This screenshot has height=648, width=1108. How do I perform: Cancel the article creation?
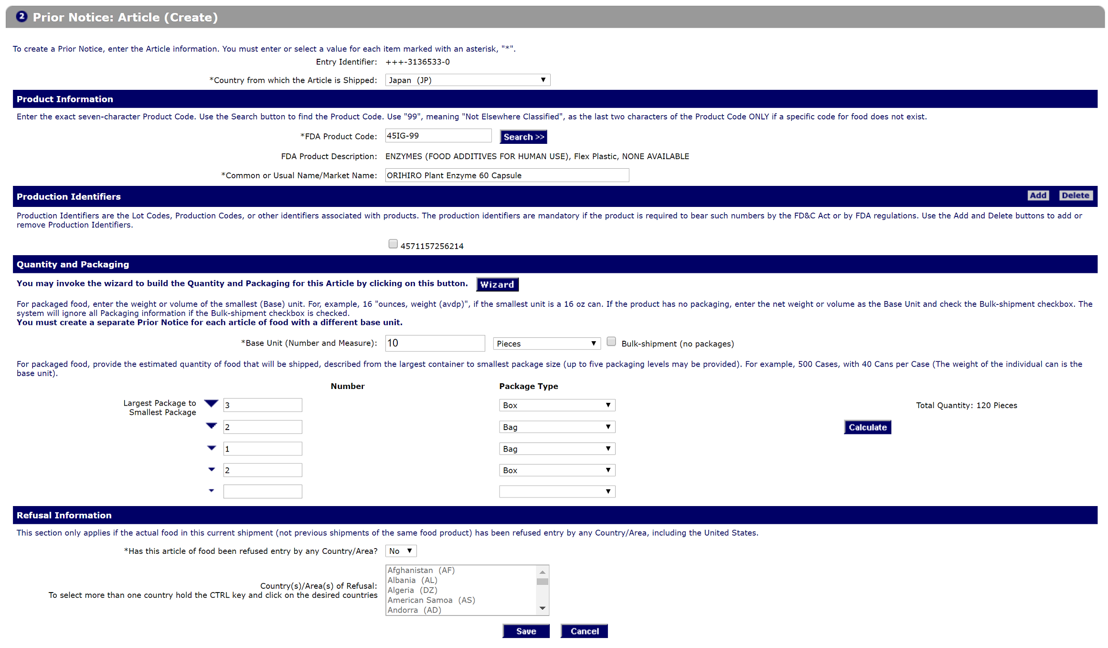click(x=584, y=631)
